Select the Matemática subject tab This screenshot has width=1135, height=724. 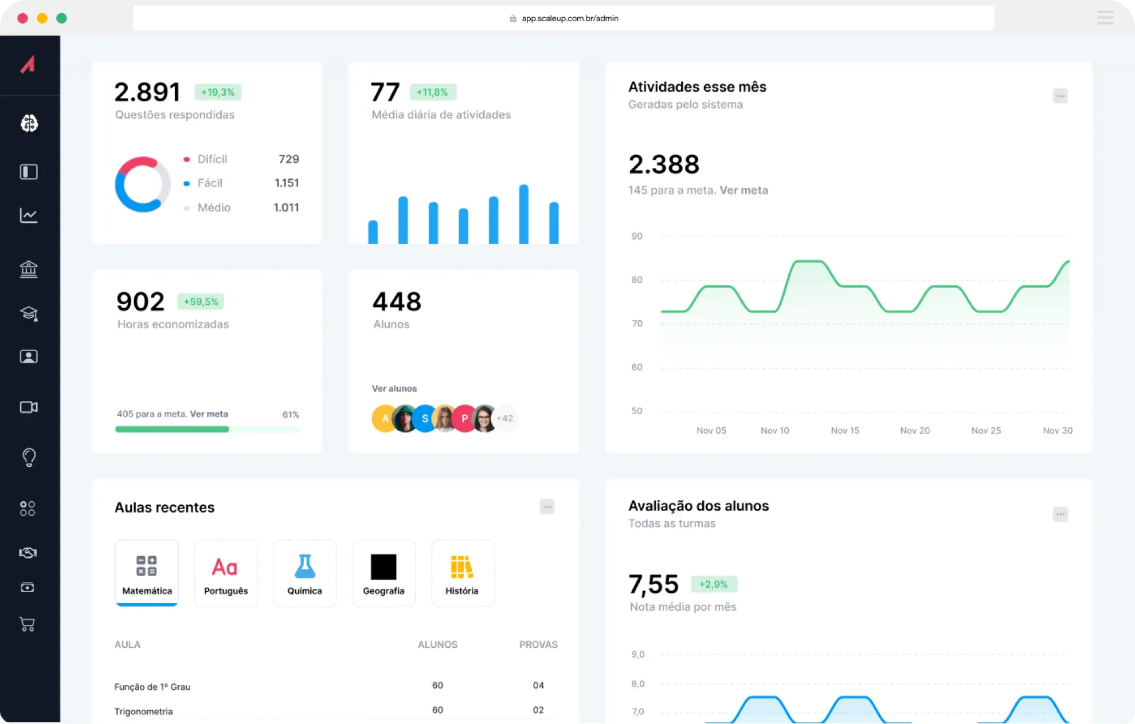(147, 573)
